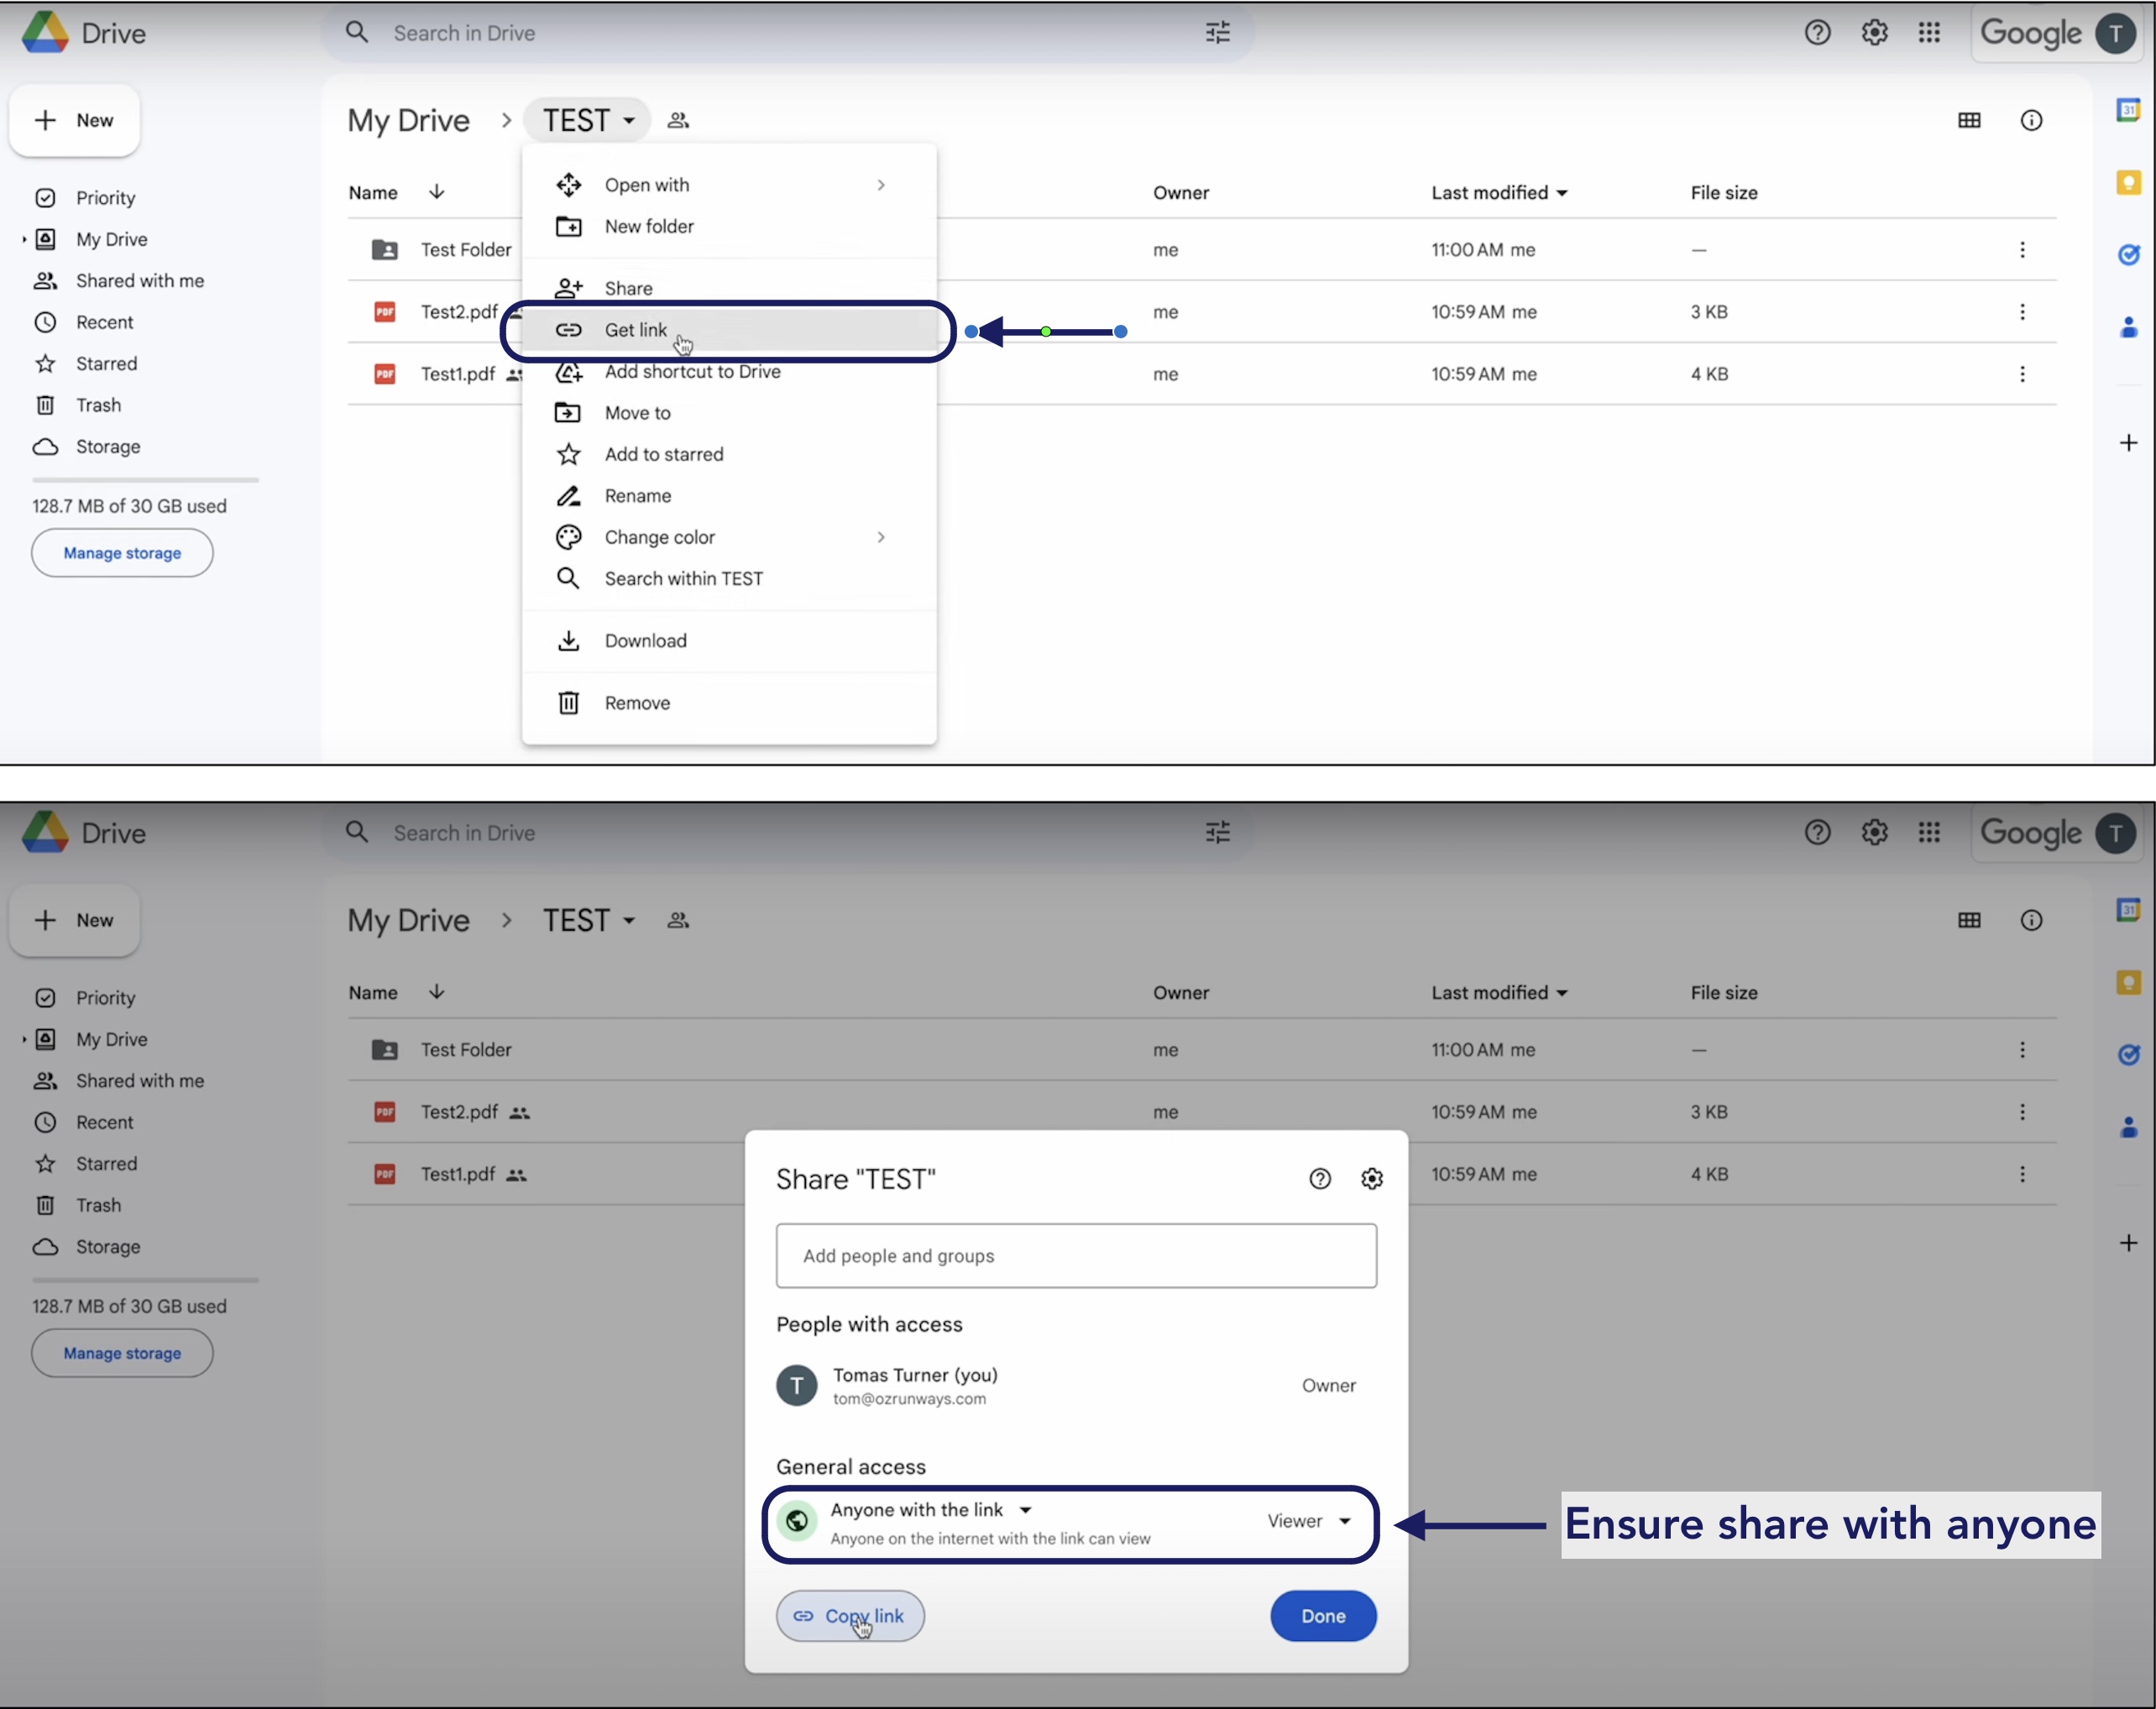The height and width of the screenshot is (1709, 2156).
Task: Open Google Calendar side panel in context-menu window
Action: click(2128, 110)
